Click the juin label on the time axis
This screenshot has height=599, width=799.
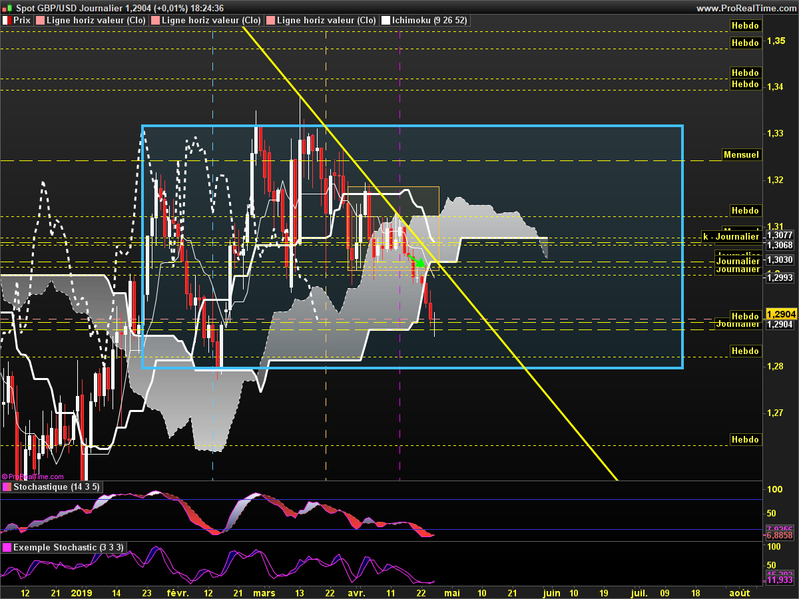(551, 592)
